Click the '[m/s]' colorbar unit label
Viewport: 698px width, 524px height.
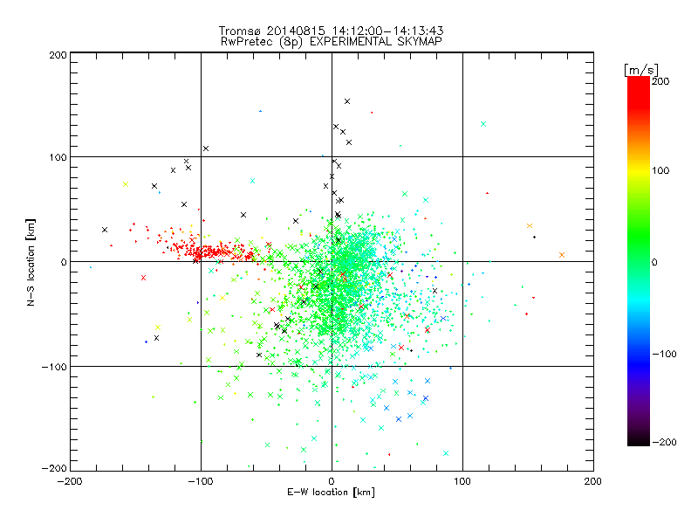pos(641,70)
